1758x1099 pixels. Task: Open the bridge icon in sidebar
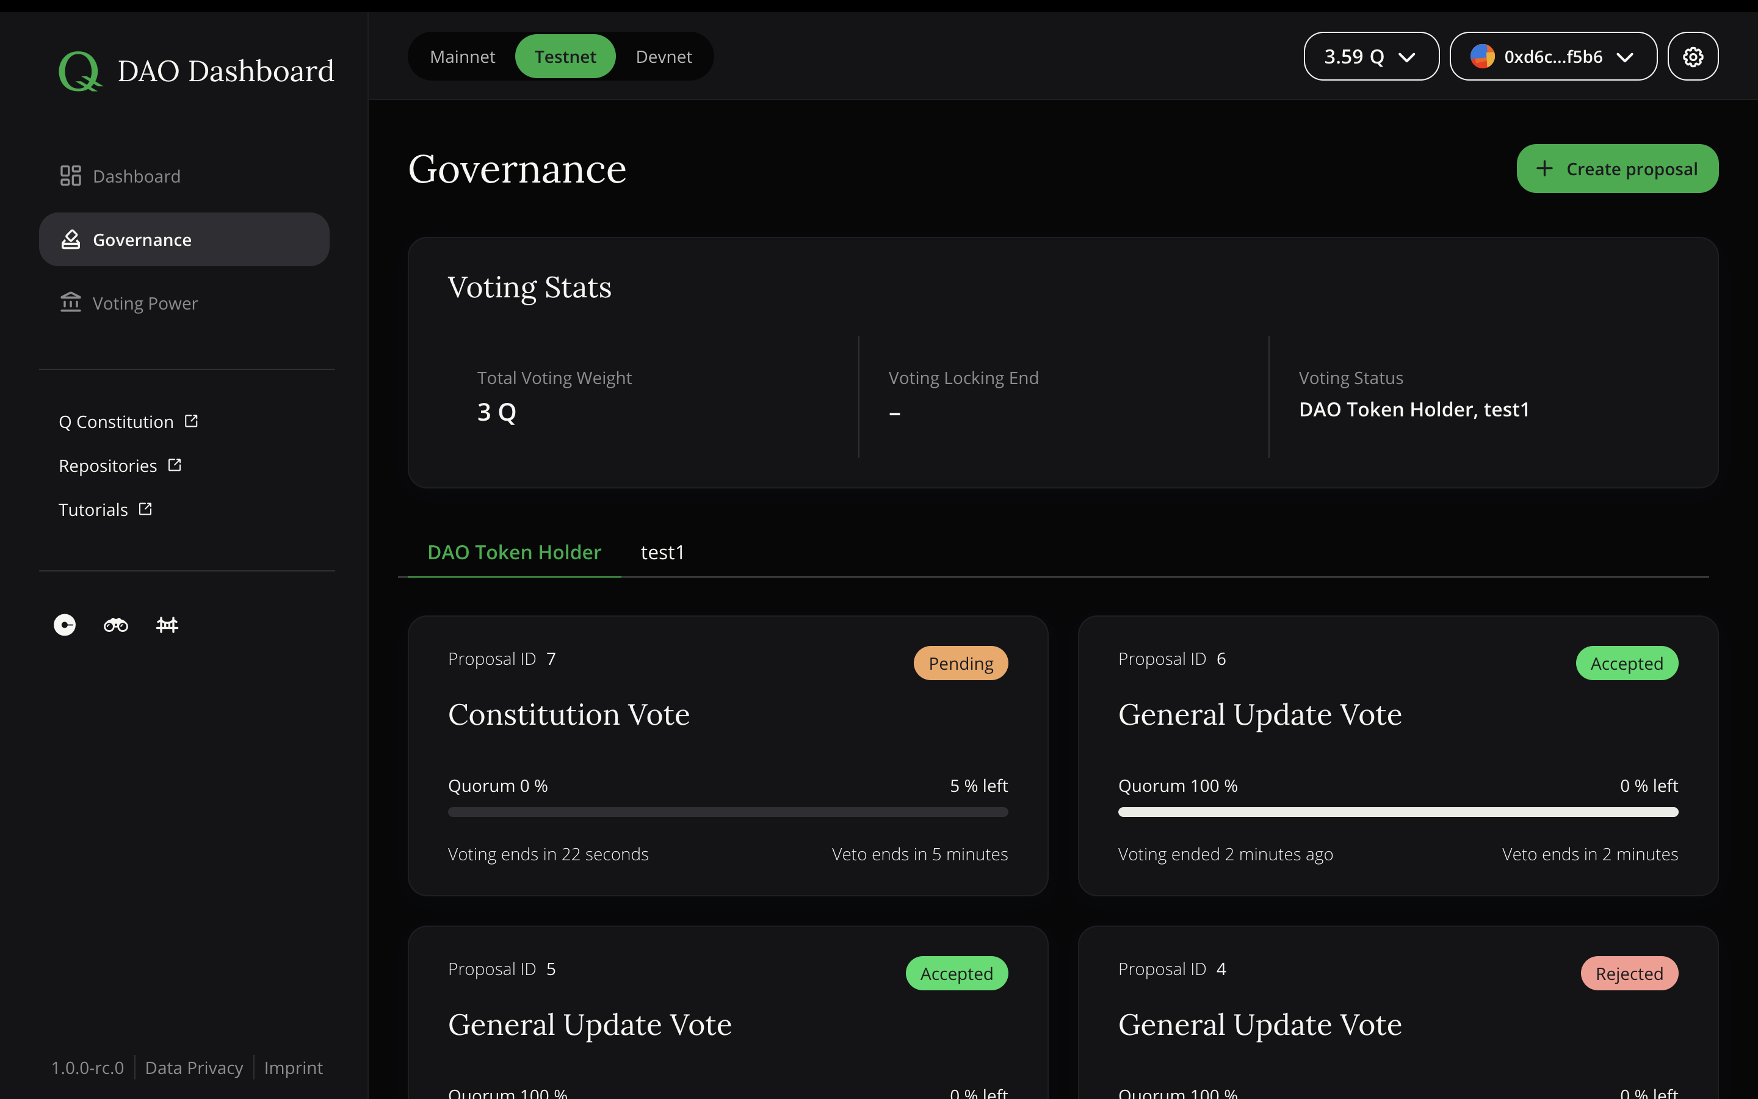tap(167, 625)
